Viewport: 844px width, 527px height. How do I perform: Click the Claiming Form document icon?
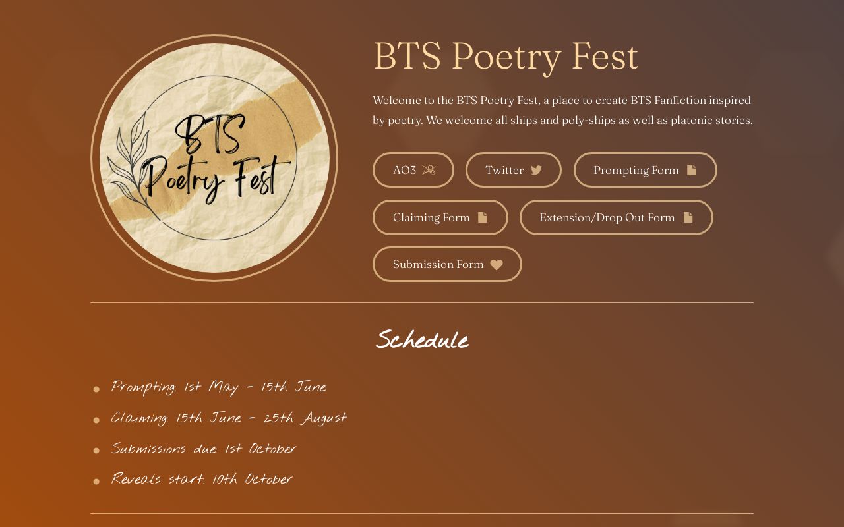coord(483,217)
